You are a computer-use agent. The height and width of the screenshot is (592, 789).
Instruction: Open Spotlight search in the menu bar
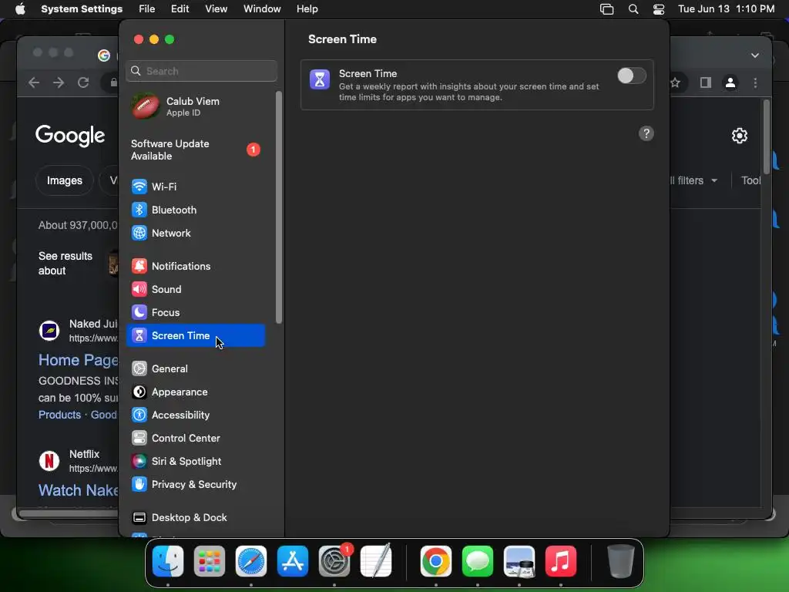(x=633, y=9)
